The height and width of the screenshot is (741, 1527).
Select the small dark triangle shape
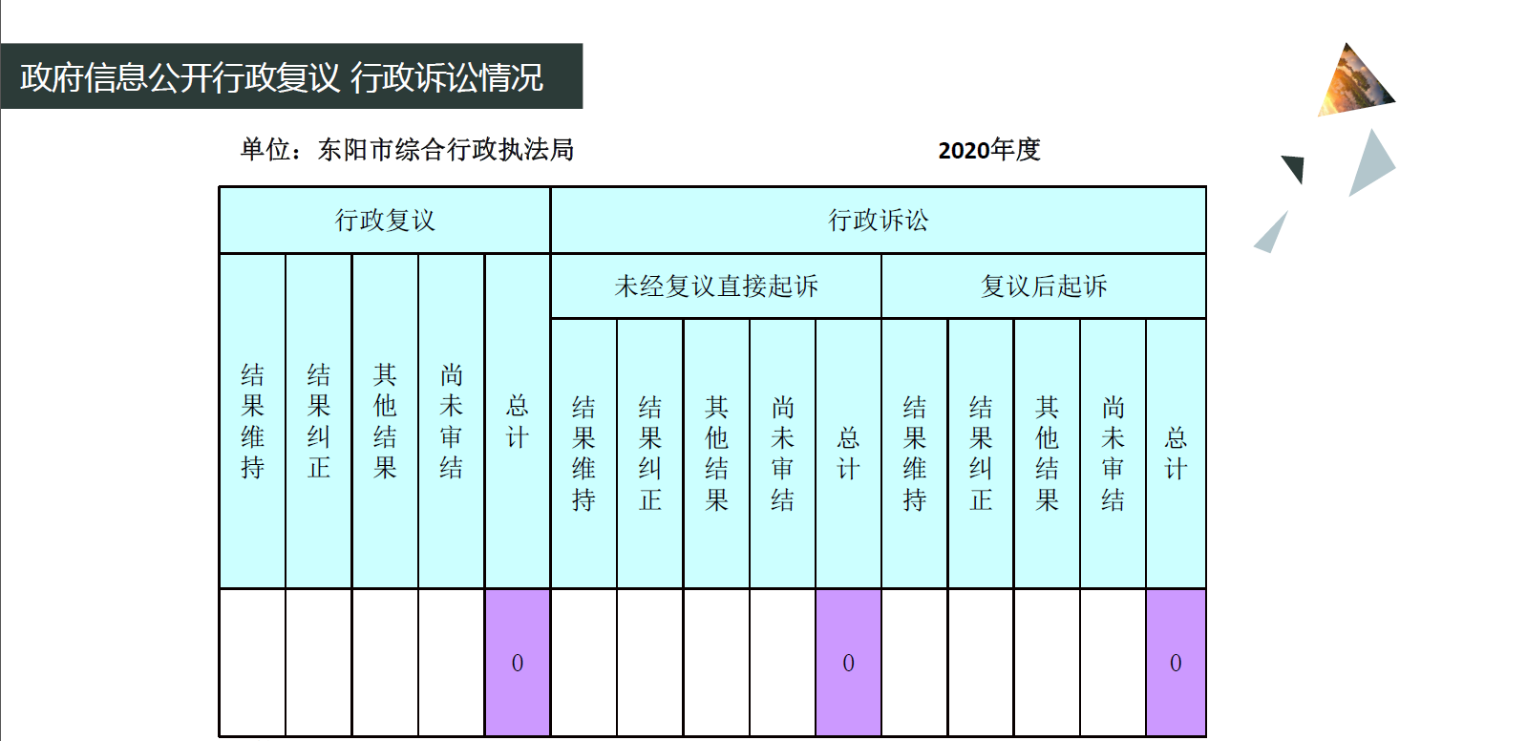point(1294,167)
